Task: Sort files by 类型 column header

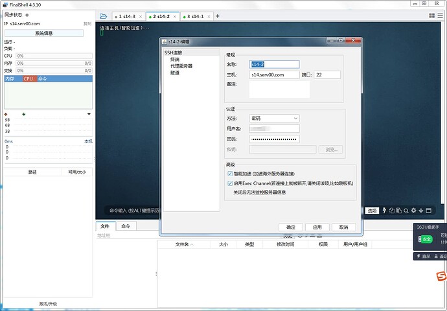Action: 249,244
